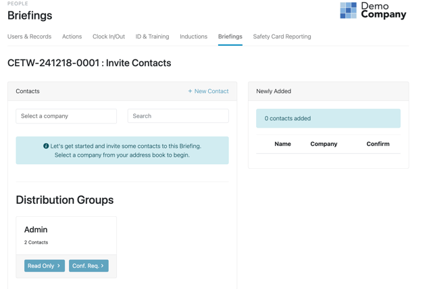Image resolution: width=429 pixels, height=289 pixels.
Task: Click the Confirm column header
Action: [x=378, y=144]
